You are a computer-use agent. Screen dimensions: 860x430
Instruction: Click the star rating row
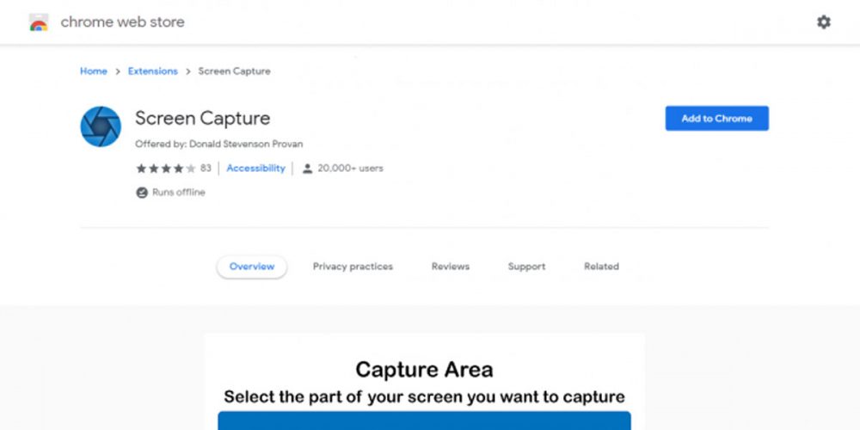tap(165, 169)
